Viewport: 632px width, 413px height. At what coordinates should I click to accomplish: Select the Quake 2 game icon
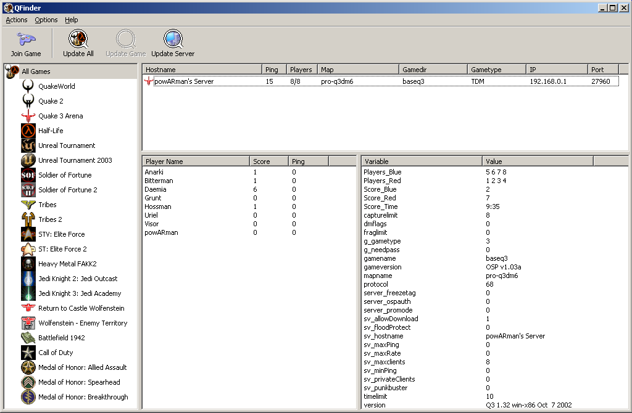(28, 101)
